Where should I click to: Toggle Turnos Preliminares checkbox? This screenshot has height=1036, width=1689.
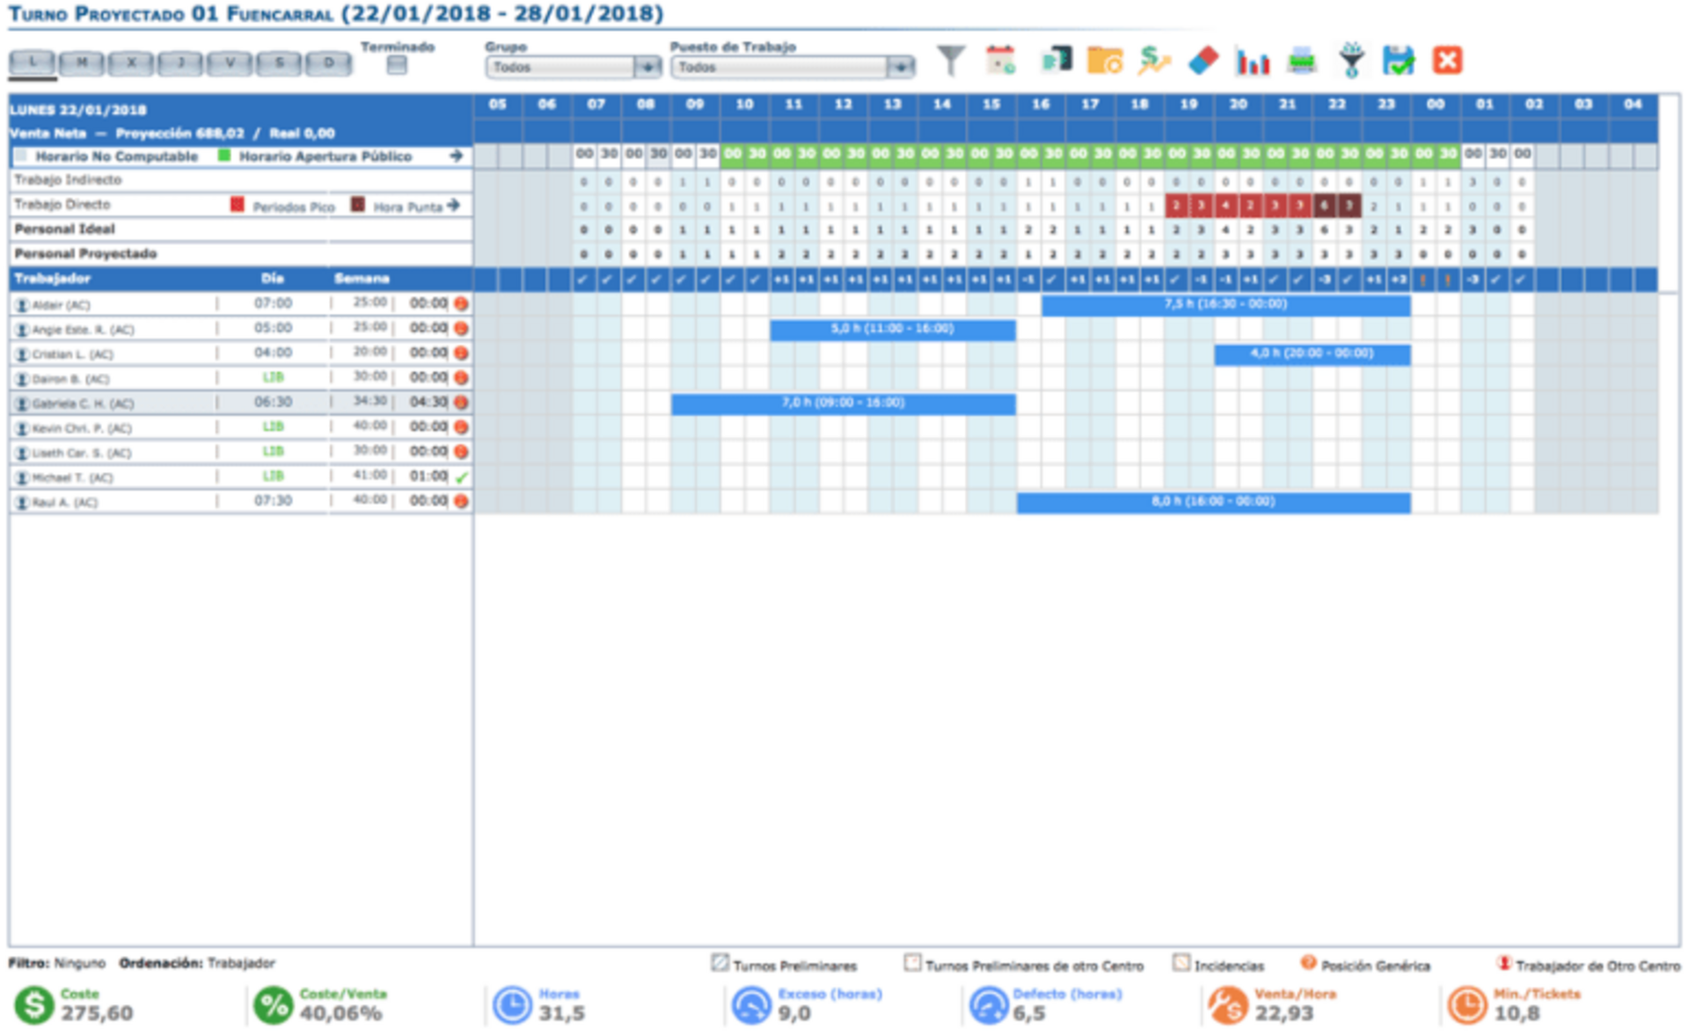coord(720,963)
